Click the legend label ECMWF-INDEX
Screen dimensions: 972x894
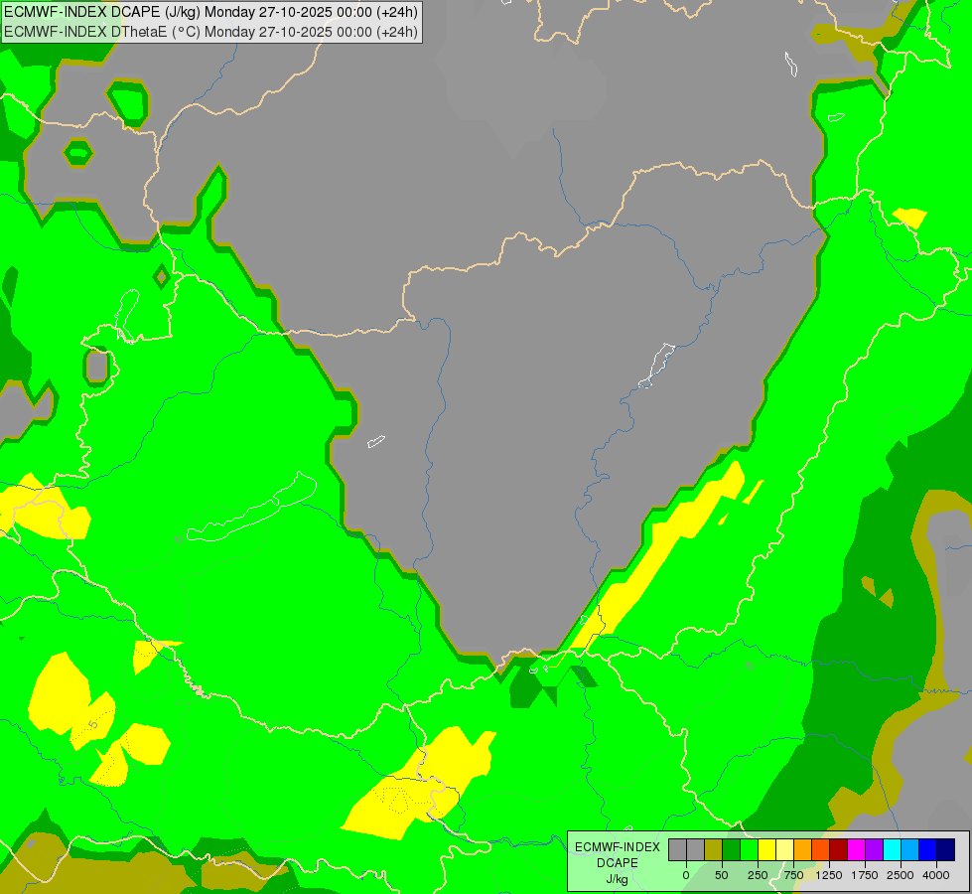click(618, 847)
